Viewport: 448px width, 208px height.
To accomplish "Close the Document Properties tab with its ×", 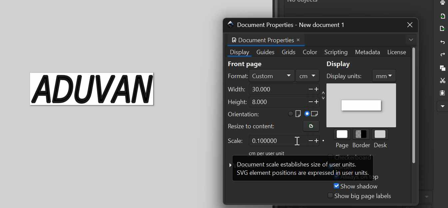I will click(298, 40).
